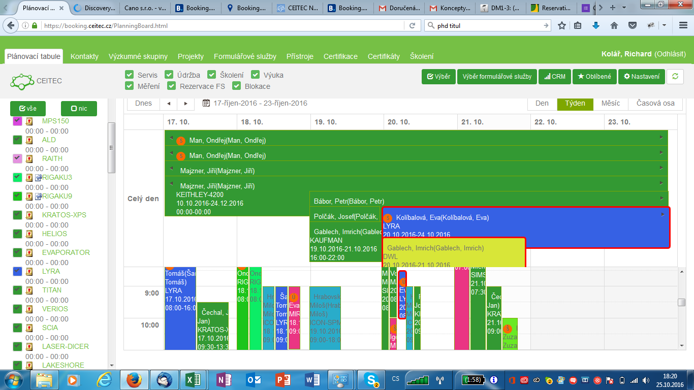
Task: Open certificate icon next to LASER-DICER
Action: point(29,347)
